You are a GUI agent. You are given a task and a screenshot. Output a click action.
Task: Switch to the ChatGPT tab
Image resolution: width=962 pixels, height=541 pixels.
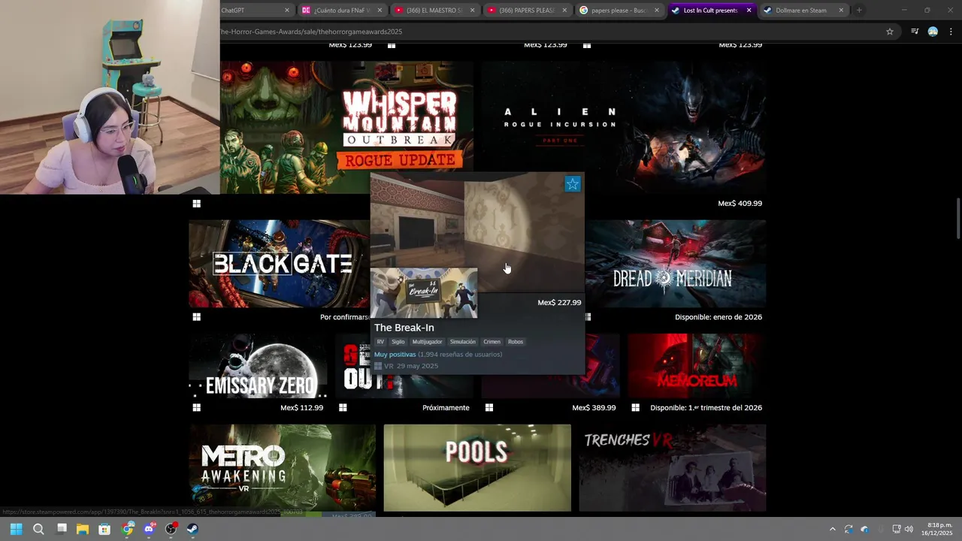point(251,11)
